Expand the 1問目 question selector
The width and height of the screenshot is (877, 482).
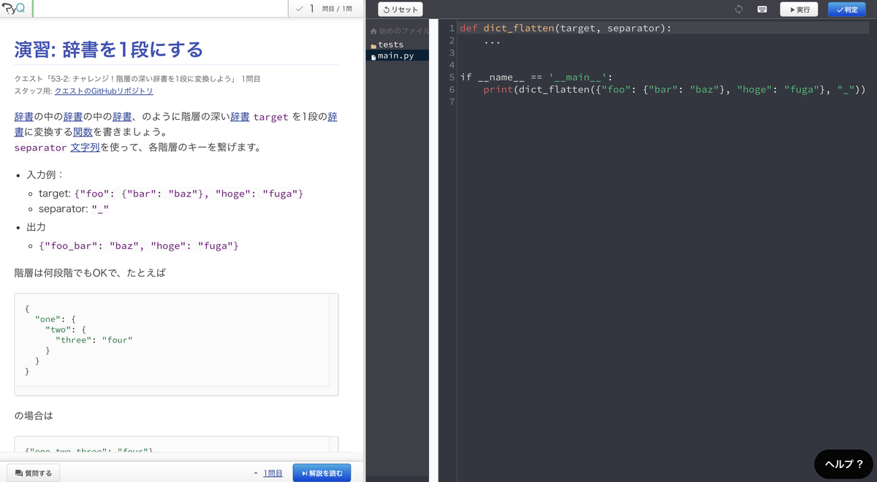pyautogui.click(x=268, y=473)
